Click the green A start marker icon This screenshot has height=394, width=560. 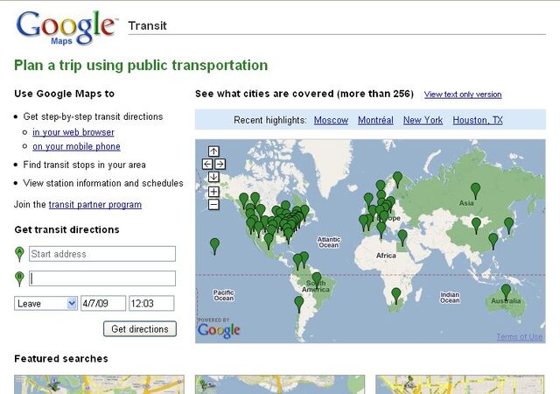[x=19, y=254]
